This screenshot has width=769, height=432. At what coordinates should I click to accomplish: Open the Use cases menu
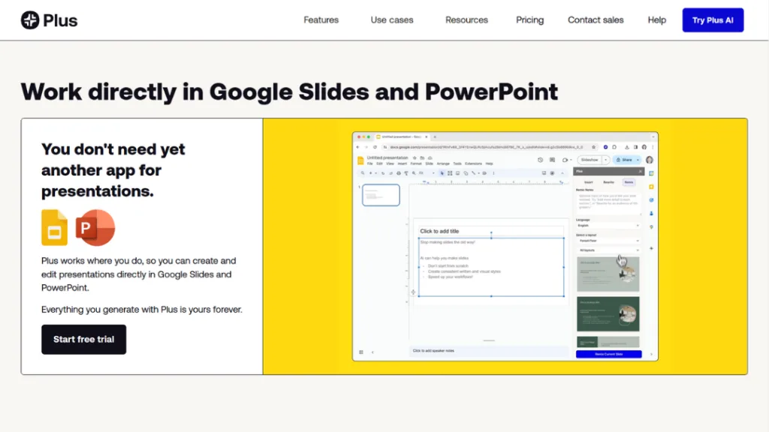[x=392, y=20]
